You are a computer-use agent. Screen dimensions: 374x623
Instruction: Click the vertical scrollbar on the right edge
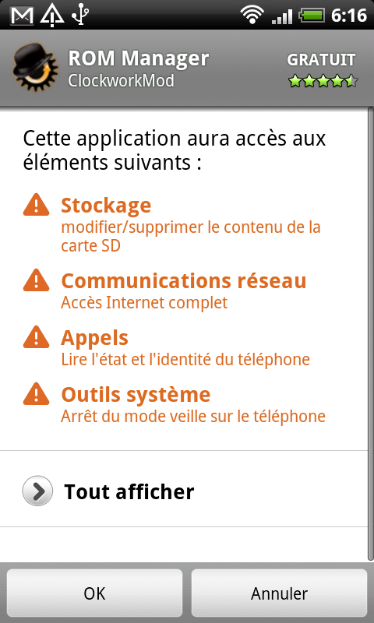tap(371, 334)
